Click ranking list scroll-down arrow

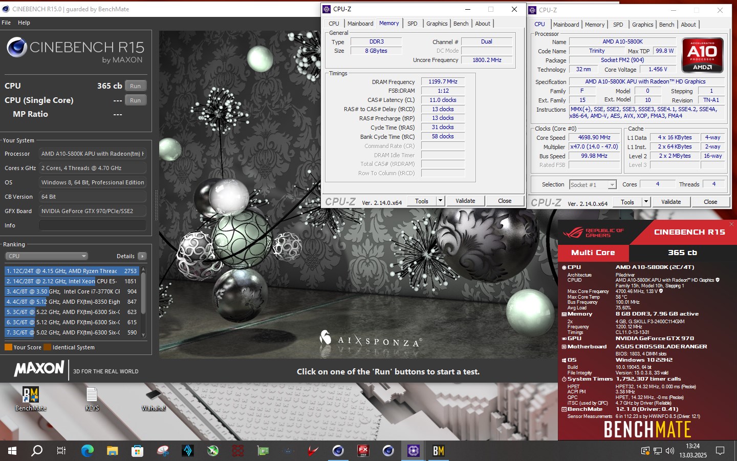[x=143, y=334]
